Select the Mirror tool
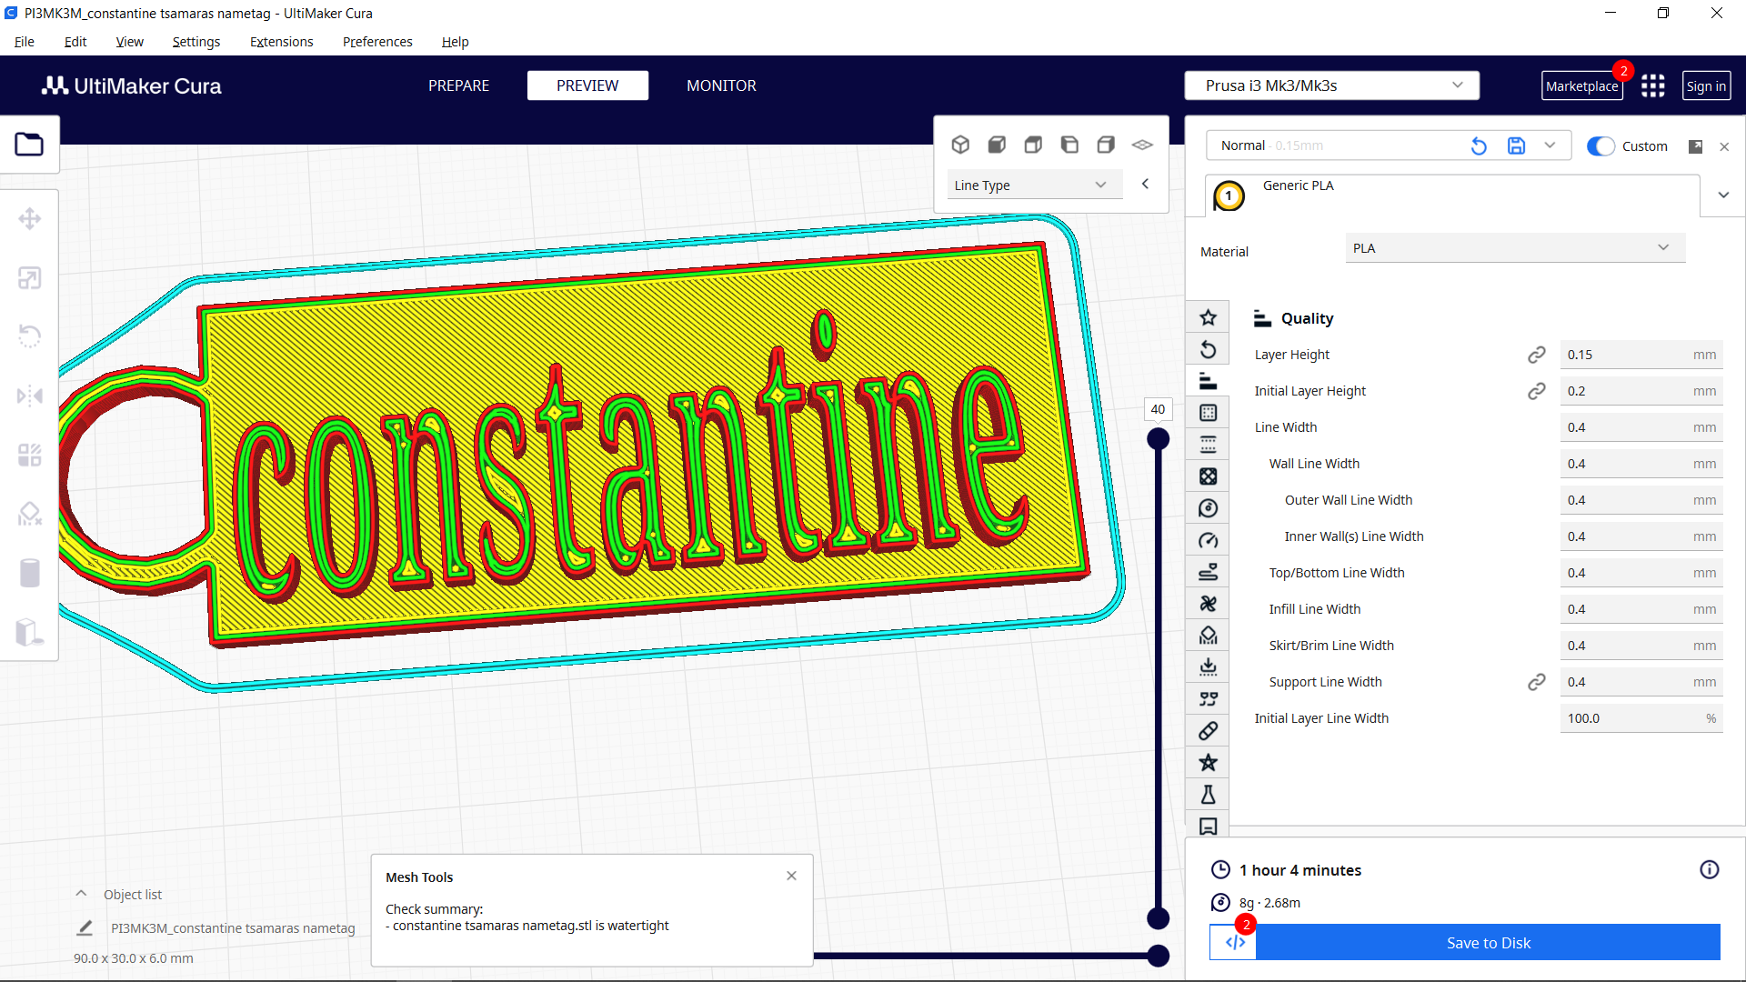Screen dimensions: 1746x982 30,396
